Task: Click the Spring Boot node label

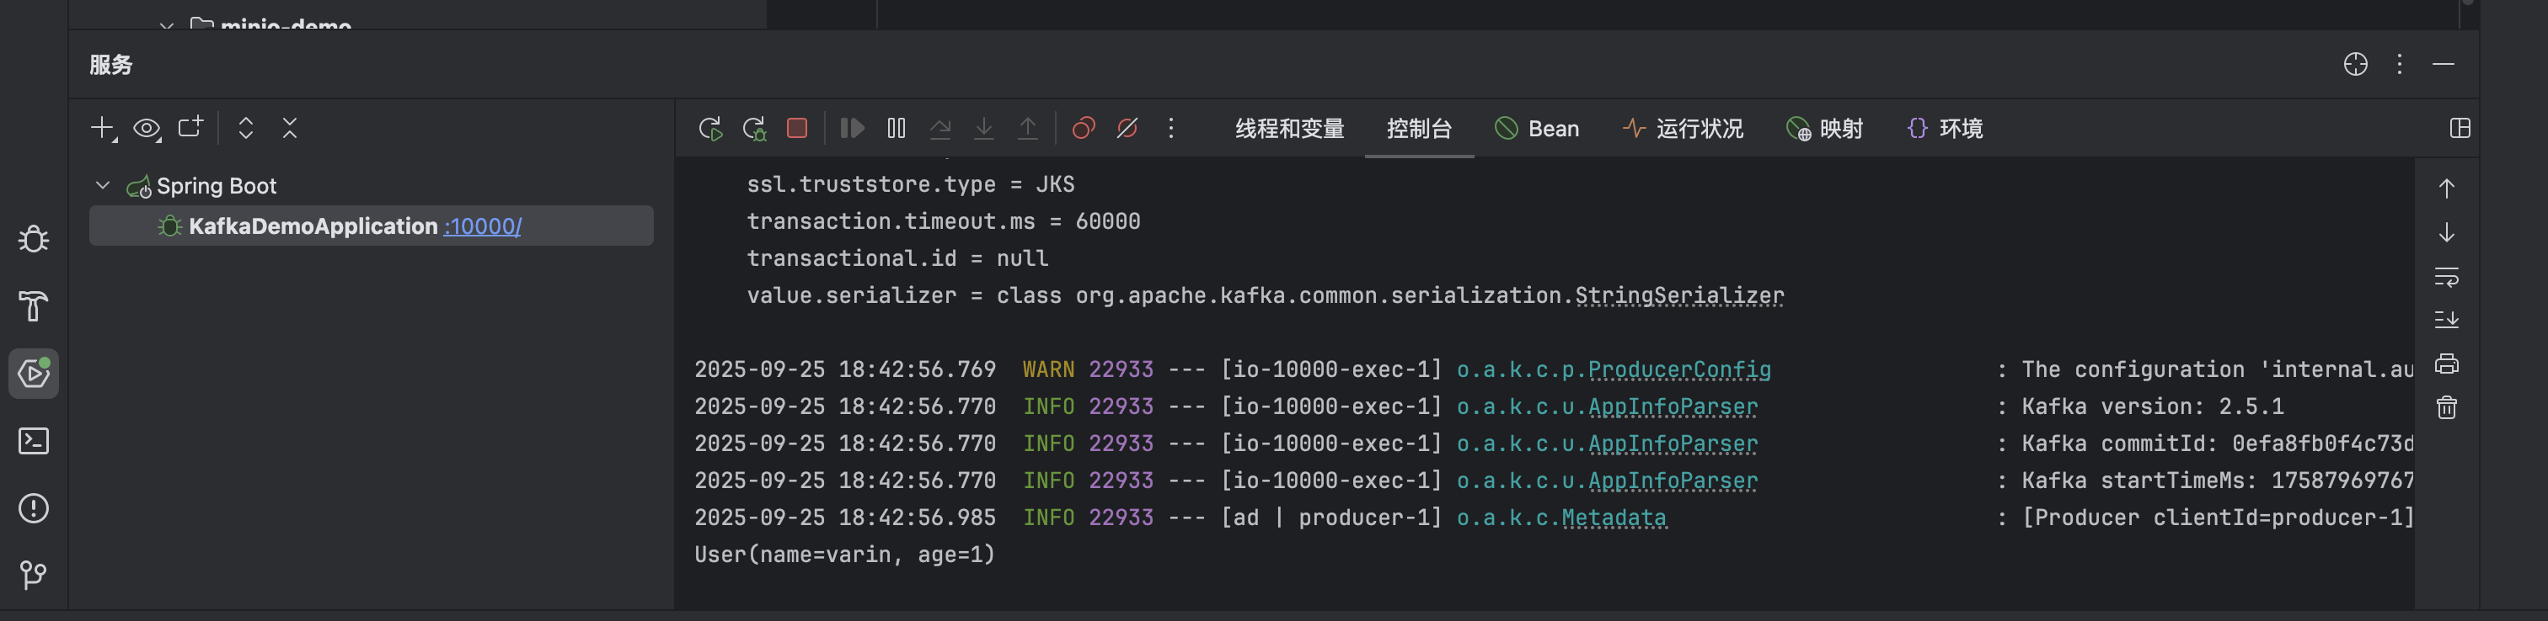Action: coord(217,186)
